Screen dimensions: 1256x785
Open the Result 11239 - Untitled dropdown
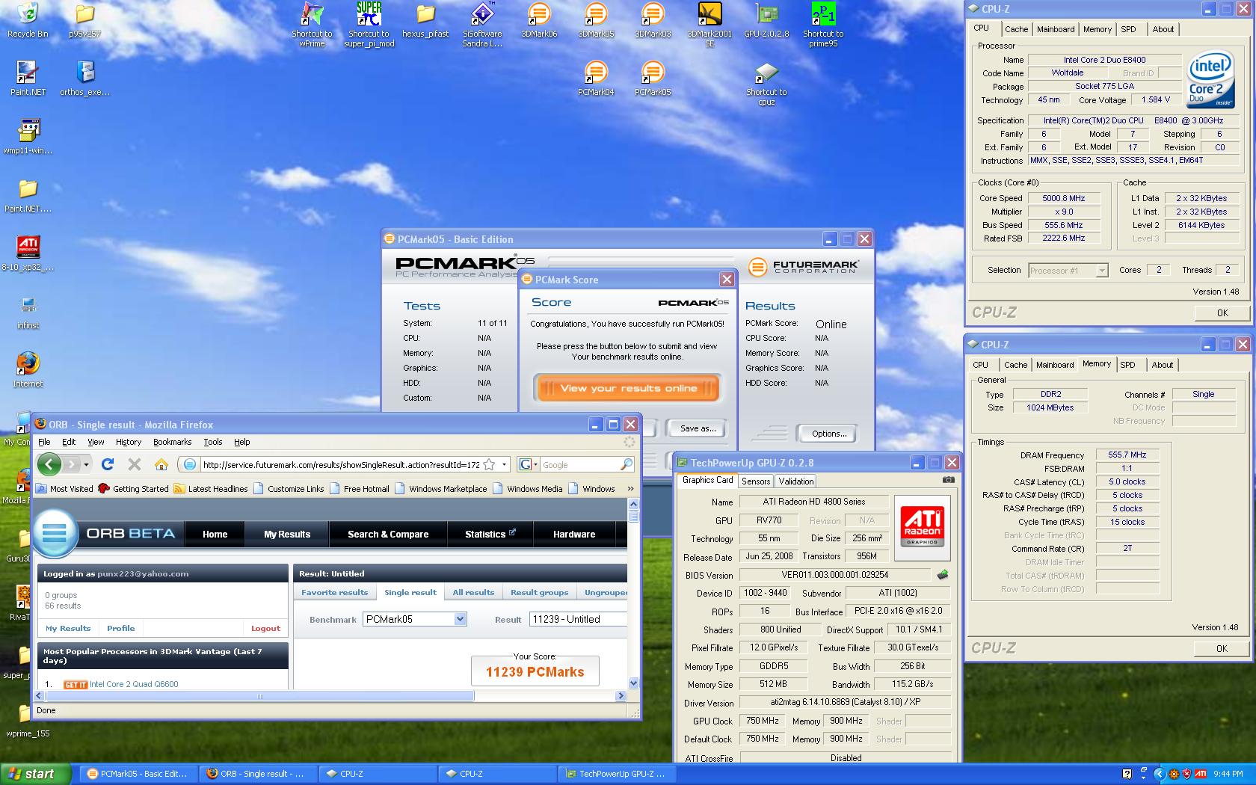tap(577, 619)
